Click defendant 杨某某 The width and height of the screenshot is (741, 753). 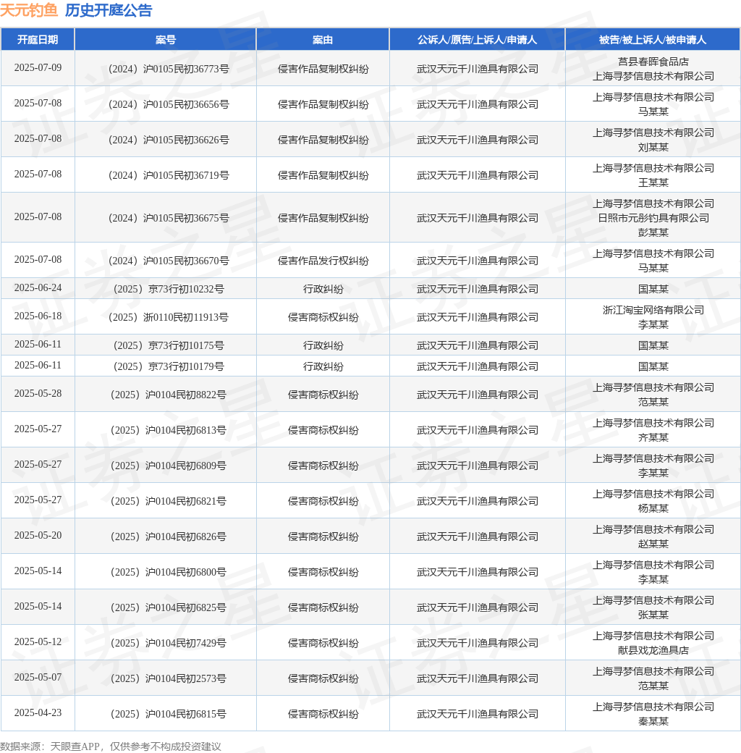pos(653,508)
